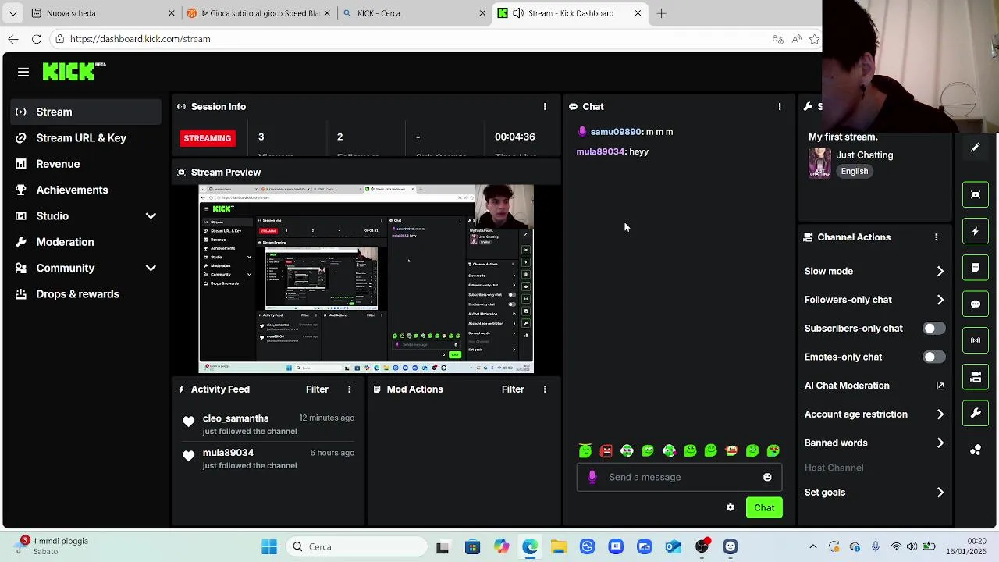Switch to Nuova scheda browser tab
This screenshot has height=562, width=999.
point(101,13)
